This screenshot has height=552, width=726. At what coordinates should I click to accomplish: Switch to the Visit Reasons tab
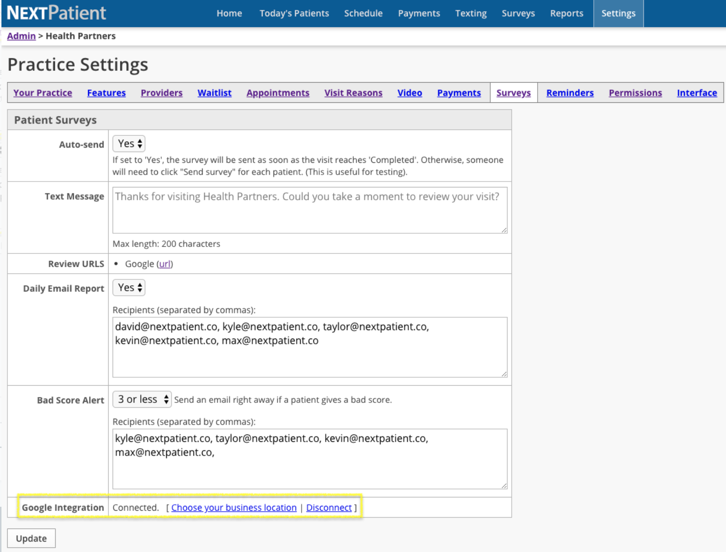click(353, 92)
